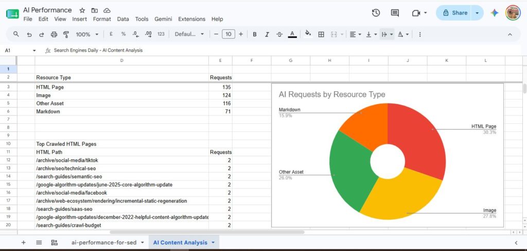Viewport: 527px width, 251px height.
Task: Decrease decimal places
Action: click(x=135, y=34)
